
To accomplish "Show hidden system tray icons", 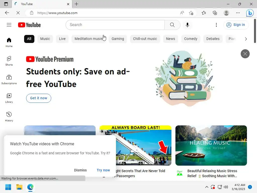I will (207, 187).
